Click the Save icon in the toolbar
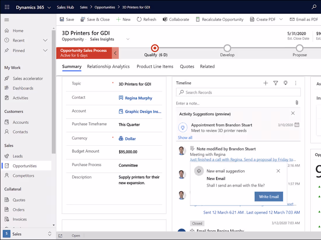 (x=62, y=19)
